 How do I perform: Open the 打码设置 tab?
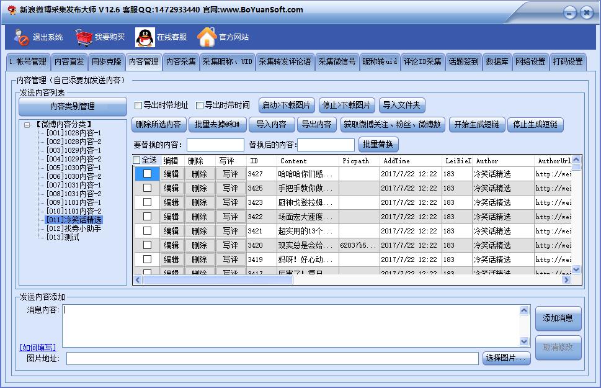point(568,62)
